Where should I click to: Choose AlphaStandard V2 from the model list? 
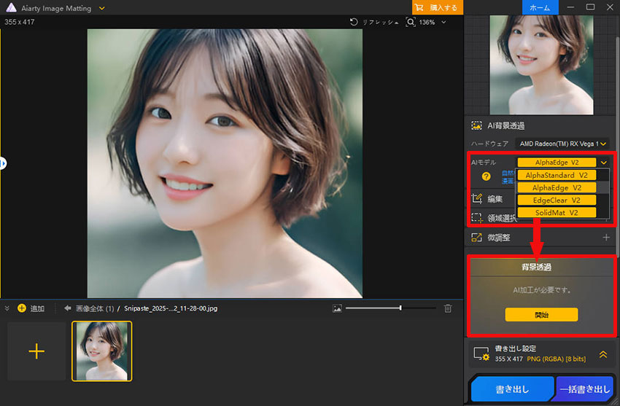click(x=557, y=175)
